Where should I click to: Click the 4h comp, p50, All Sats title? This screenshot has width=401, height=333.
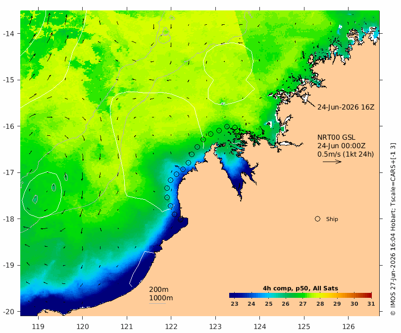(301, 288)
